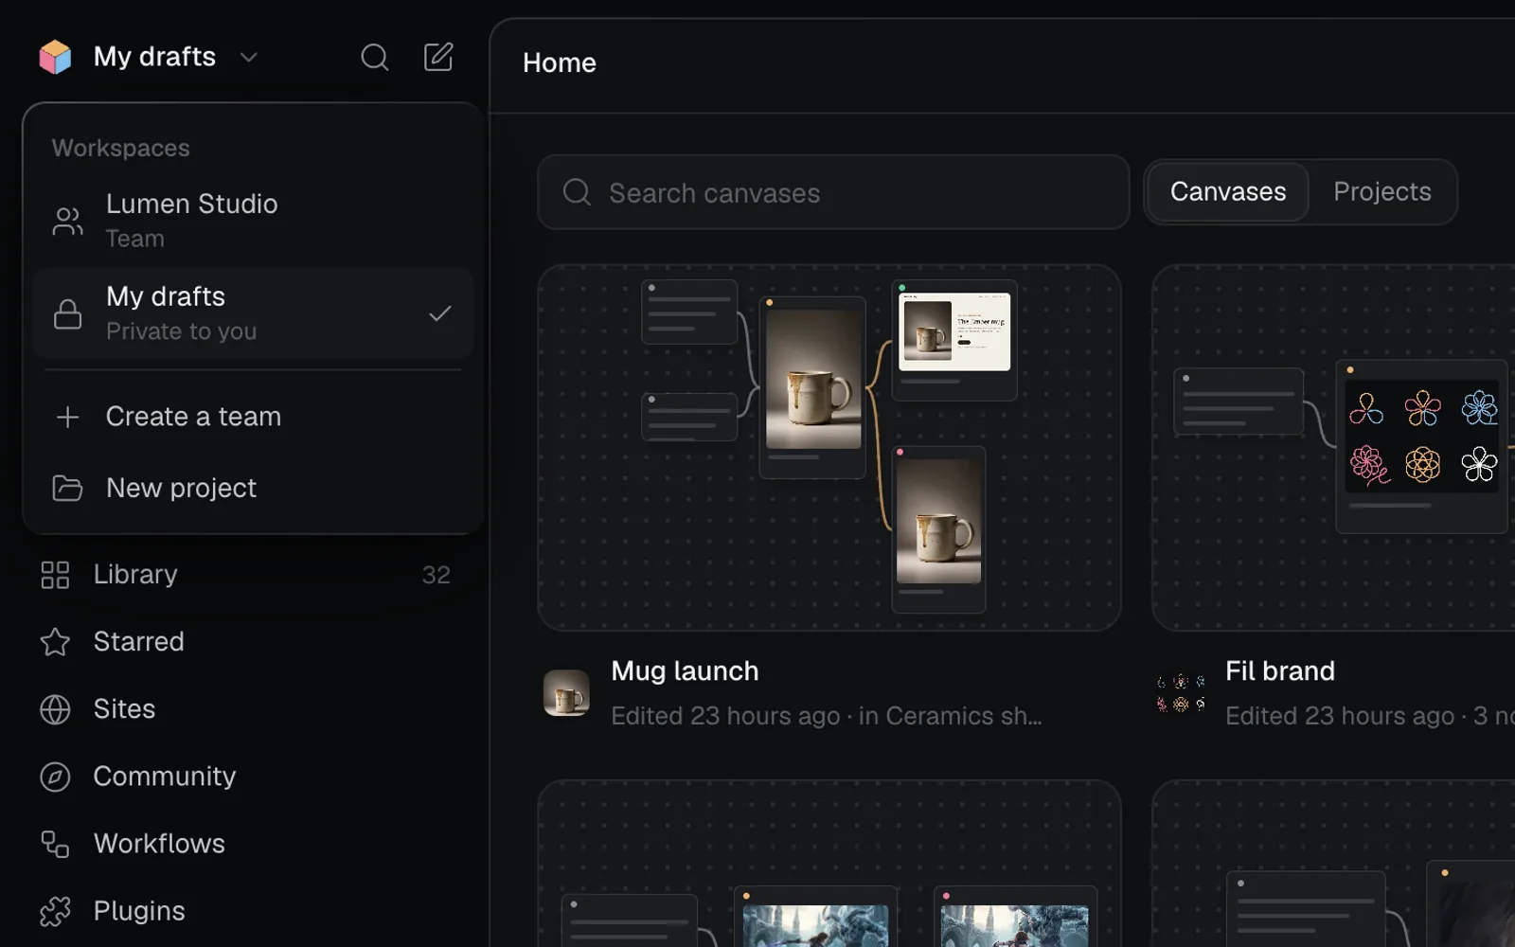The height and width of the screenshot is (947, 1515).
Task: Open the search magnifier icon in sidebar header
Action: point(375,57)
